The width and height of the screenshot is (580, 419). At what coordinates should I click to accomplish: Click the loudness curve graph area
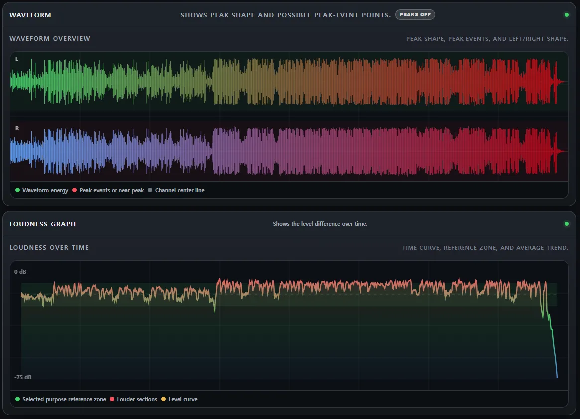click(x=289, y=325)
